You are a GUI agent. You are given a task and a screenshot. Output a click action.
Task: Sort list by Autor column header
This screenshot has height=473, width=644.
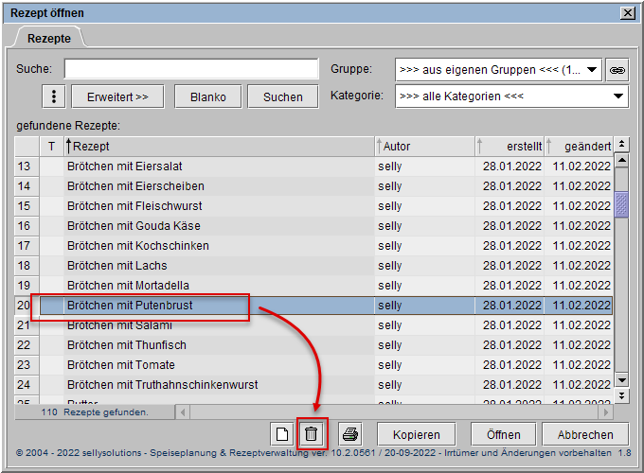[x=424, y=147]
